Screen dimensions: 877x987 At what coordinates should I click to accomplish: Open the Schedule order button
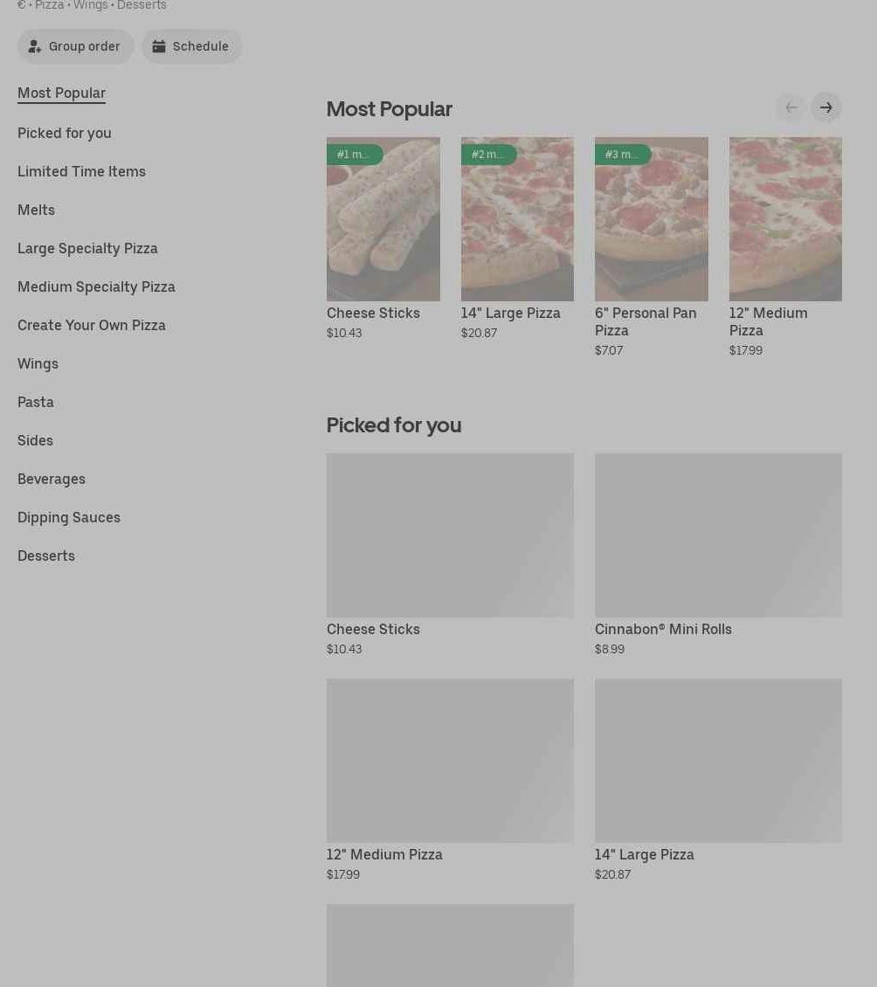191,46
